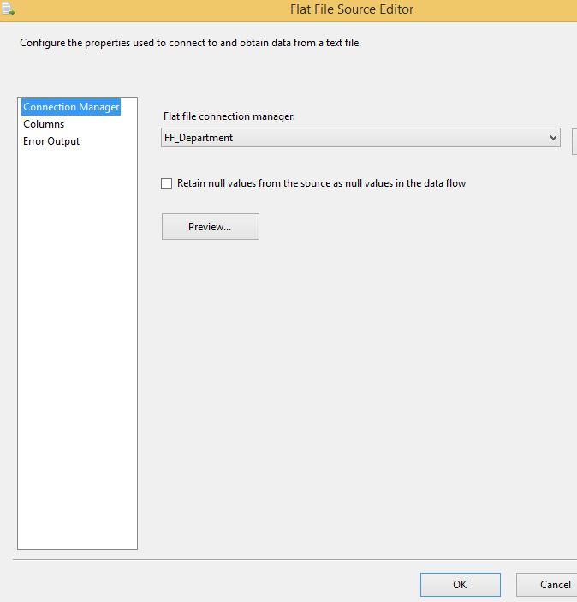This screenshot has height=602, width=577.
Task: Expand the flat file connection manager dropdown arrow
Action: coord(552,138)
